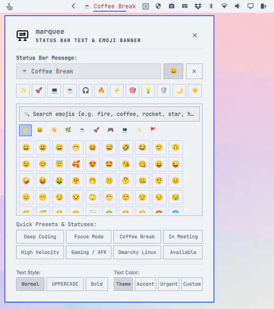Apply the Deep Coding preset
The width and height of the screenshot is (274, 309).
(x=40, y=237)
